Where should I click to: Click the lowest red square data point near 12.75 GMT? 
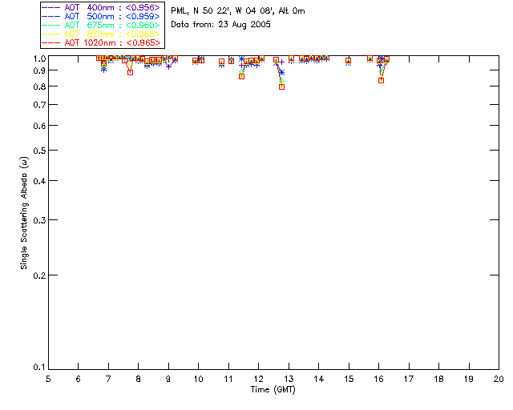[281, 87]
